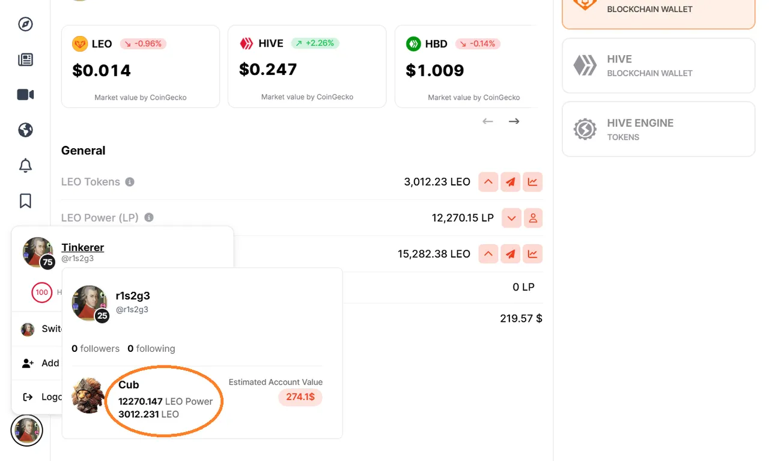Select the HIVE ENGINE Tokens tab
769x461 pixels.
click(658, 129)
